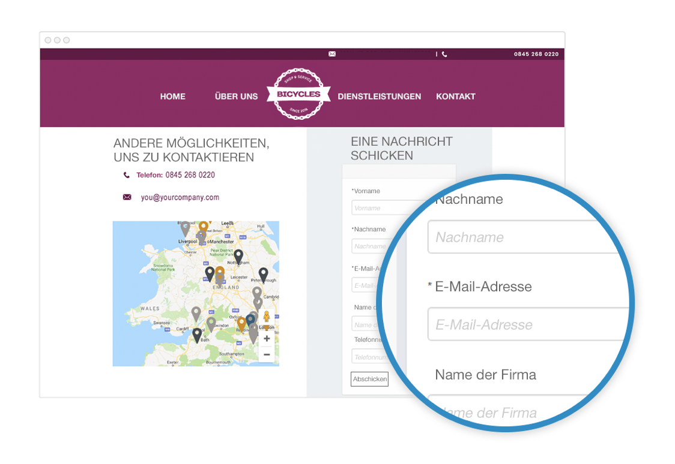Open the Über Uns menu item
The image size is (675, 464).
(237, 97)
